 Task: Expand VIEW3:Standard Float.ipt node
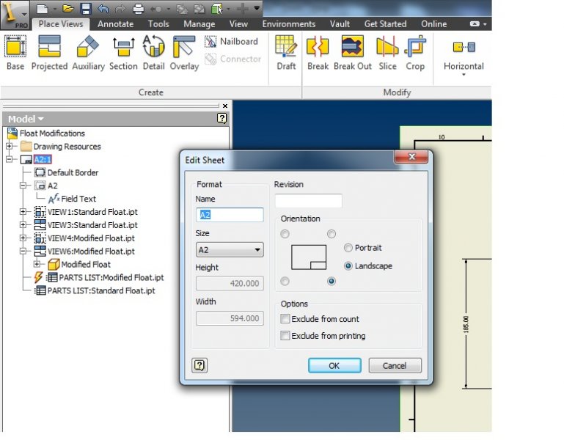click(x=23, y=225)
